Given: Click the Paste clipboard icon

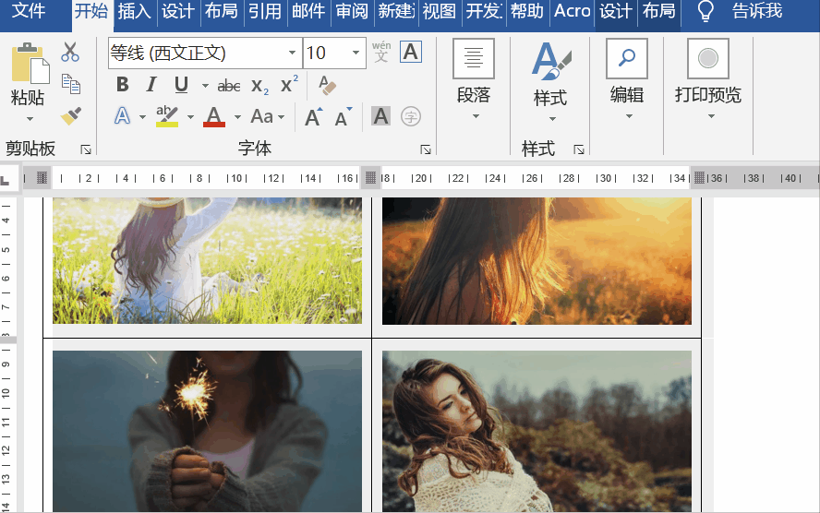Looking at the screenshot, I should click(x=30, y=63).
